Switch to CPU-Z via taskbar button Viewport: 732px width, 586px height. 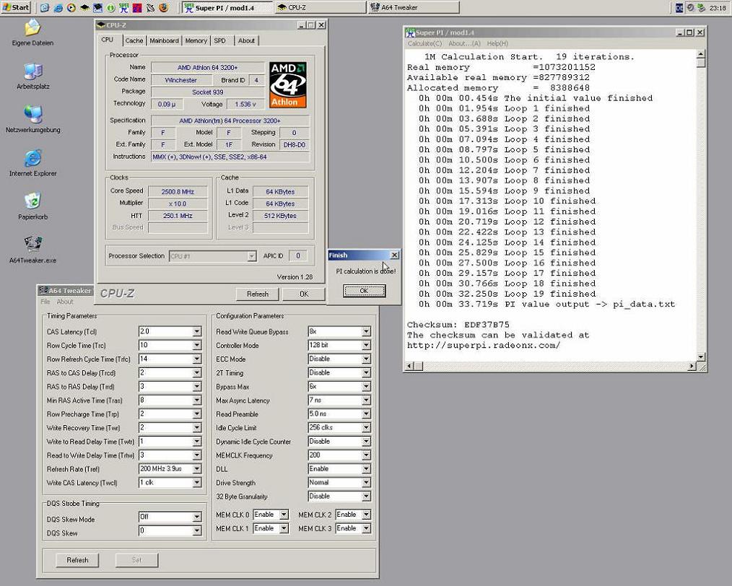[321, 7]
